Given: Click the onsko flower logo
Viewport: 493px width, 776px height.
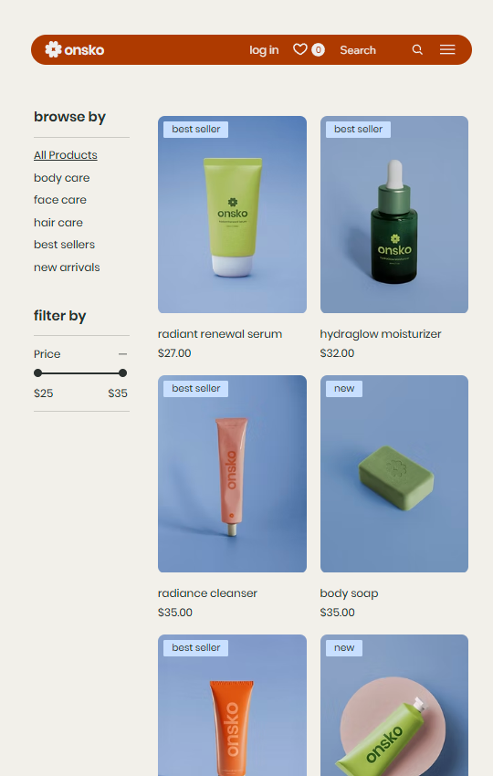Looking at the screenshot, I should [74, 49].
